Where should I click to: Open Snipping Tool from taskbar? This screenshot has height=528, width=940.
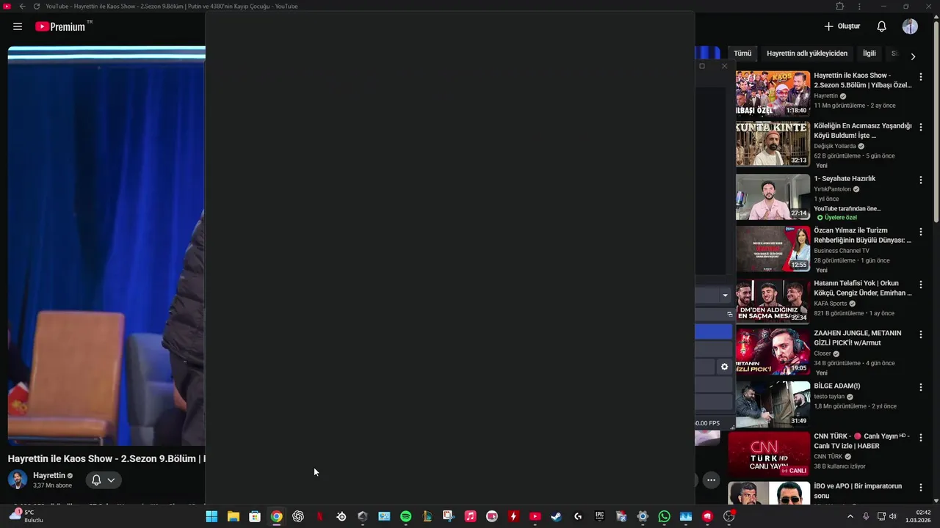[x=449, y=516]
